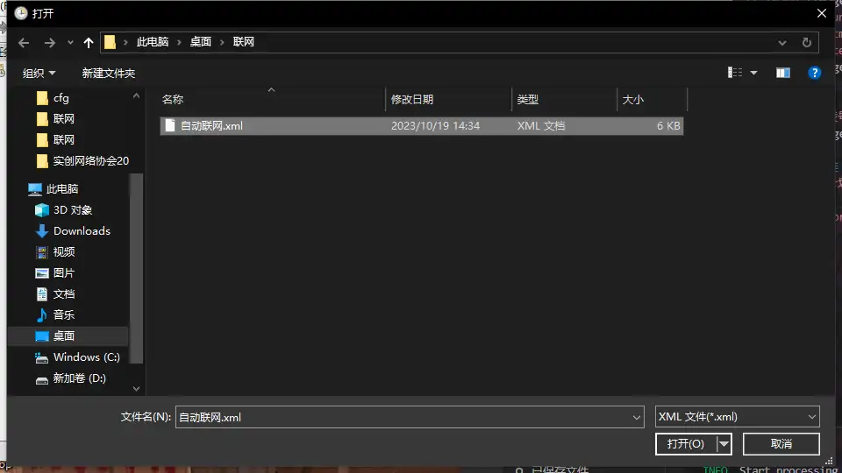Open the Help question mark icon

coord(815,73)
